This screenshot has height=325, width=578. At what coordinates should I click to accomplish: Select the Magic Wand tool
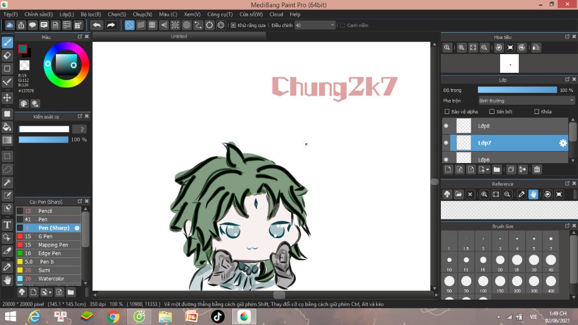(x=7, y=182)
